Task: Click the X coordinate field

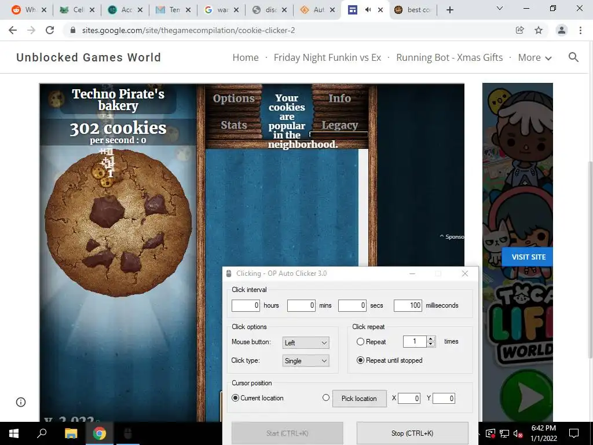Action: (x=409, y=398)
